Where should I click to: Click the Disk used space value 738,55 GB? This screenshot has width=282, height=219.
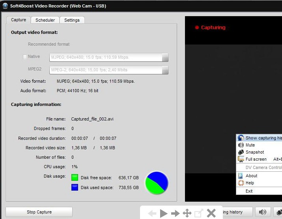pos(129,187)
